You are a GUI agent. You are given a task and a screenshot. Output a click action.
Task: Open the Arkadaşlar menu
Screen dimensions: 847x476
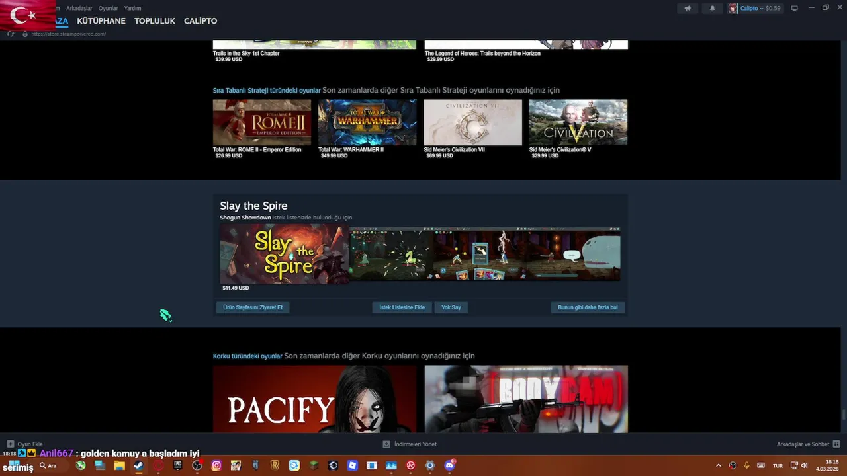point(79,8)
